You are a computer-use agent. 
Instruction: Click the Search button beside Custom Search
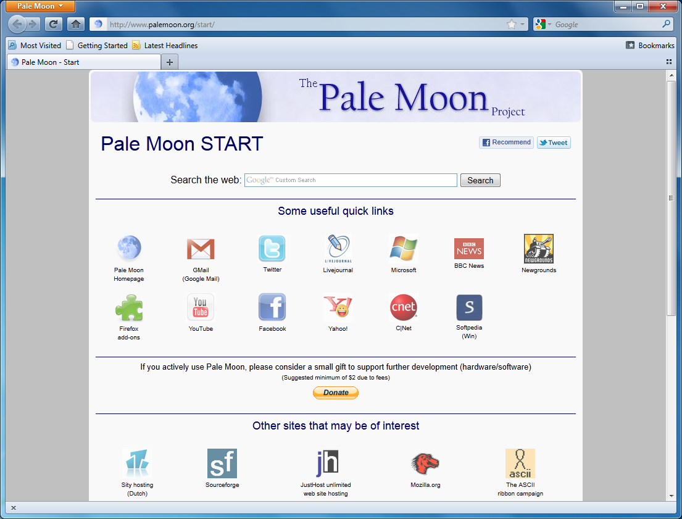480,180
